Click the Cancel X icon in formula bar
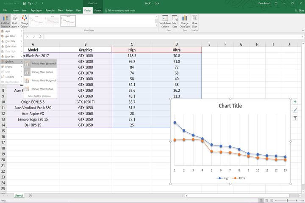 click(x=27, y=36)
